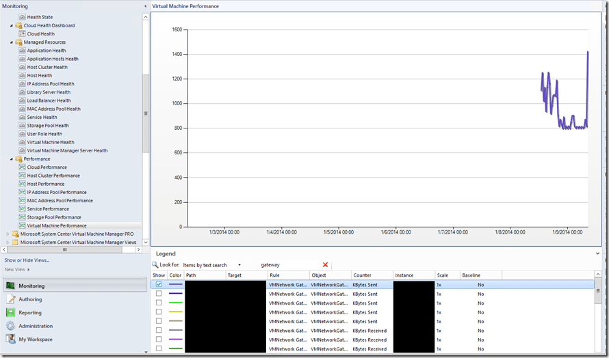Image resolution: width=609 pixels, height=358 pixels.
Task: Switch to the Reporting workspace
Action: 30,313
